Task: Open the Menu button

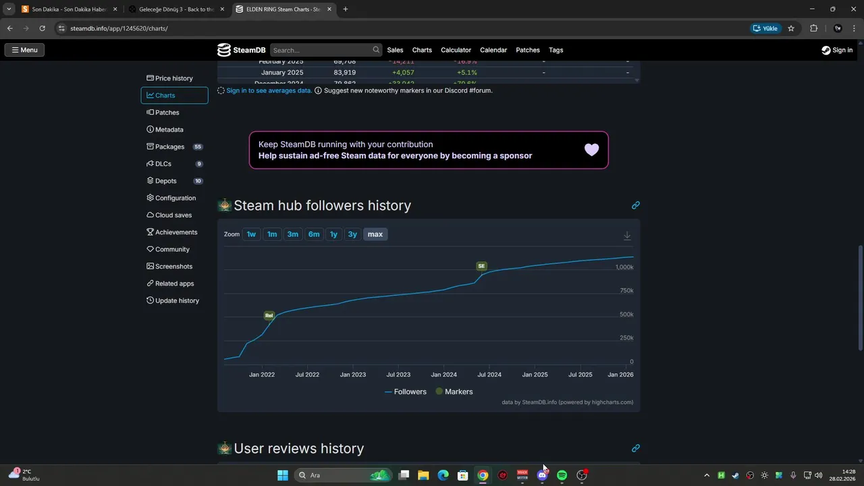Action: coord(24,50)
